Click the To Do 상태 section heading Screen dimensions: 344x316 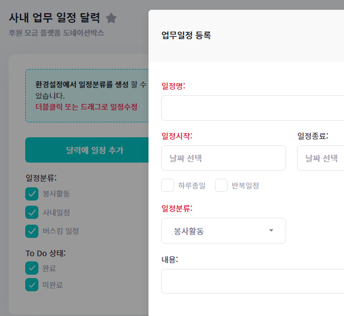click(45, 253)
